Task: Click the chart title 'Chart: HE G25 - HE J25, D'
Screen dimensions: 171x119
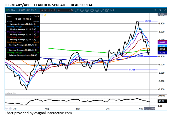Action: click(x=22, y=10)
